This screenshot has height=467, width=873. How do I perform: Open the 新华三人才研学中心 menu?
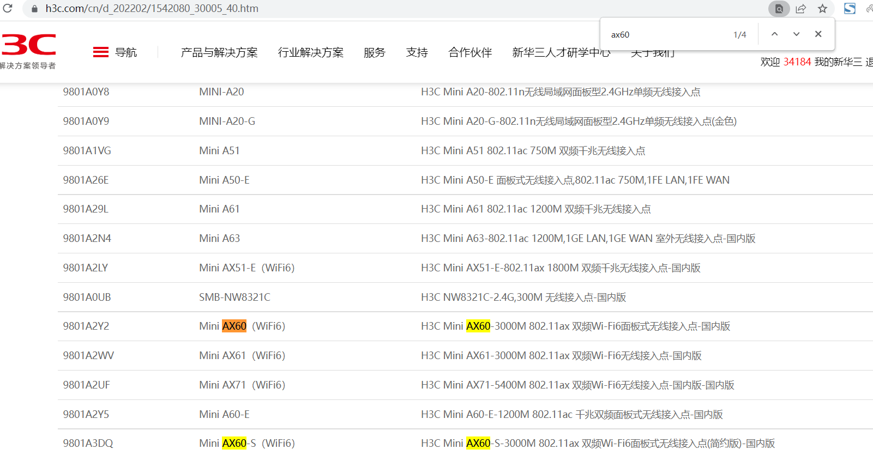(561, 52)
